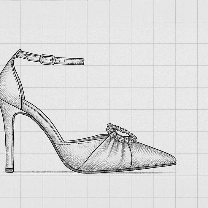
Task: Click the heel tip cap at the floor
Action: 10,170
